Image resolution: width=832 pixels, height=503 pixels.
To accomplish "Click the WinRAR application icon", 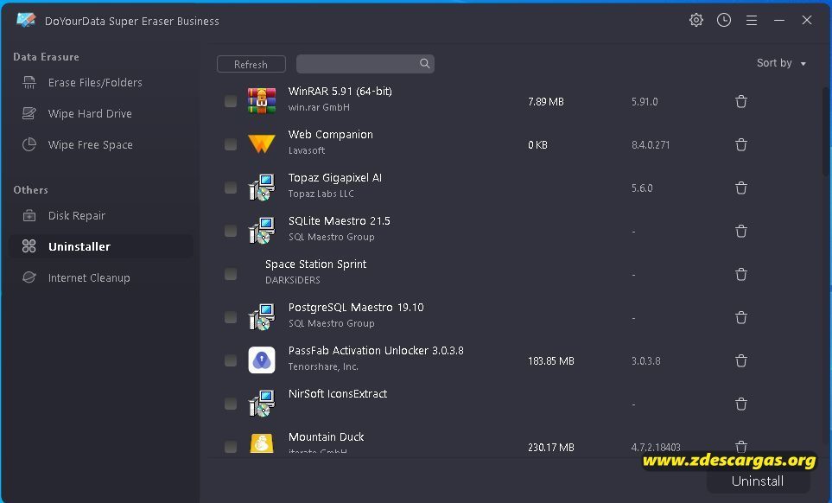I will (x=262, y=101).
